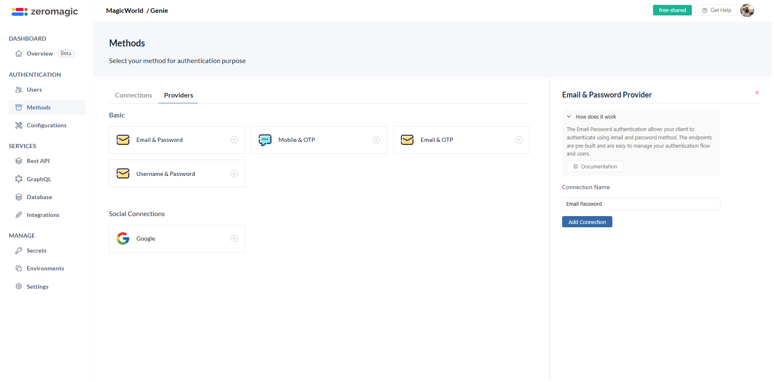Select the Users icon under Authentication

pyautogui.click(x=19, y=90)
